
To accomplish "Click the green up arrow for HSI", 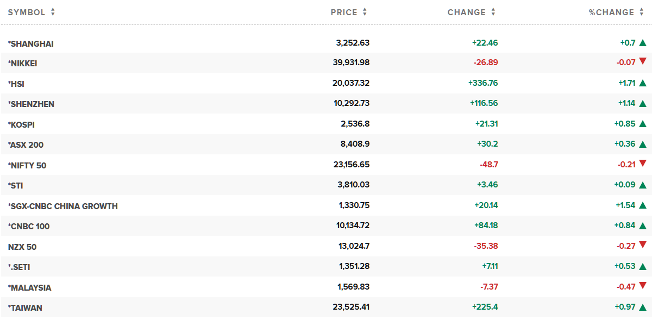I will coord(643,83).
